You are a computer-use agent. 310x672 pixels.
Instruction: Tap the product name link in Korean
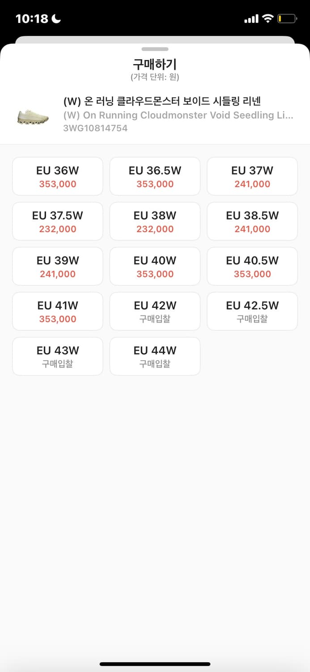tap(179, 102)
